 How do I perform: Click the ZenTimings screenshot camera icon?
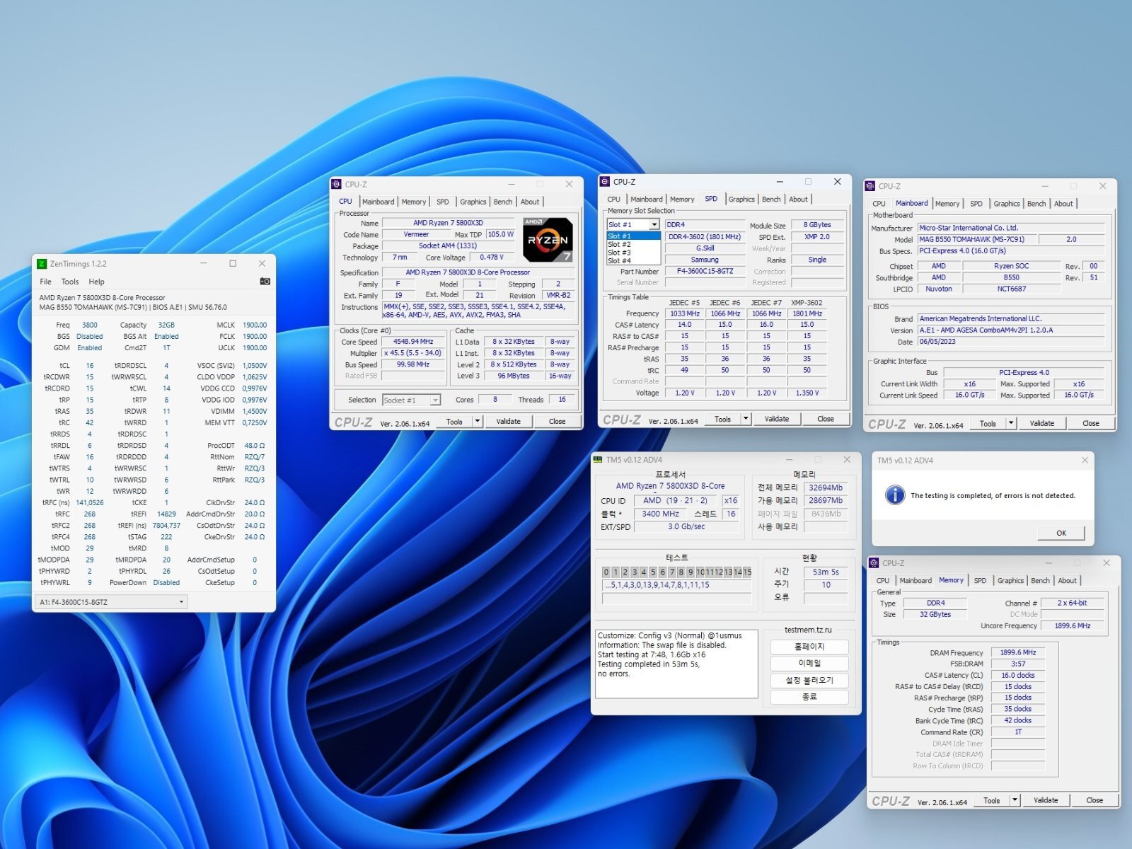tap(265, 282)
